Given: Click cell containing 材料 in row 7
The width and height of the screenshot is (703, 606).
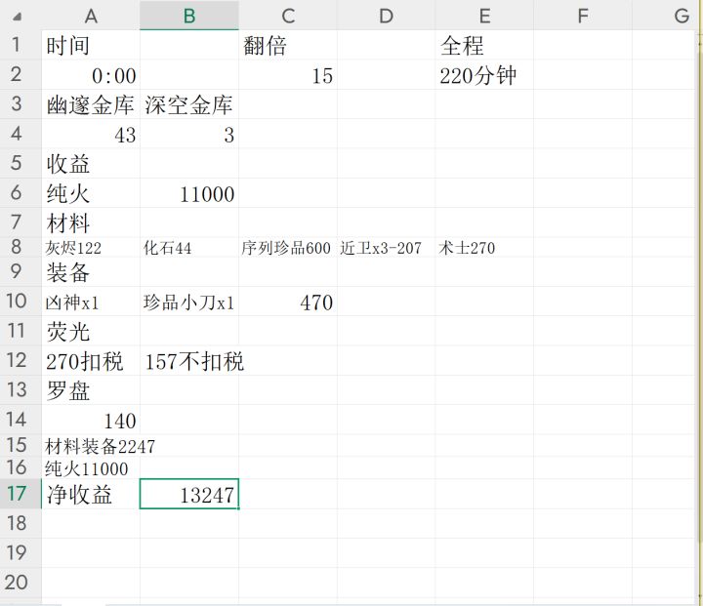Looking at the screenshot, I should click(91, 222).
